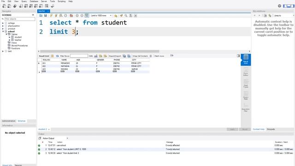Open the Field Types side button

click(x=246, y=83)
